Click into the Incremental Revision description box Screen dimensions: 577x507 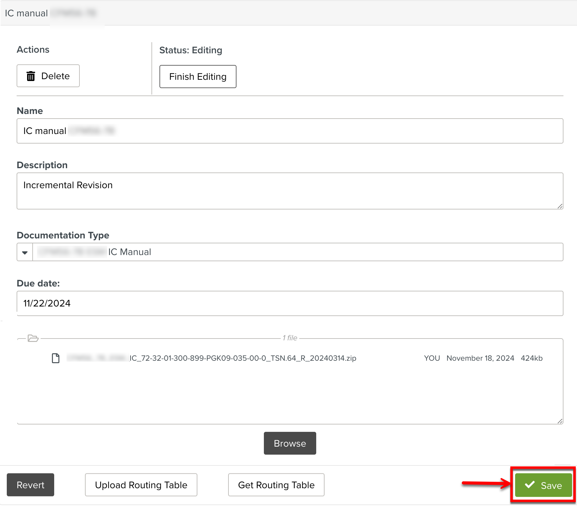tap(290, 191)
